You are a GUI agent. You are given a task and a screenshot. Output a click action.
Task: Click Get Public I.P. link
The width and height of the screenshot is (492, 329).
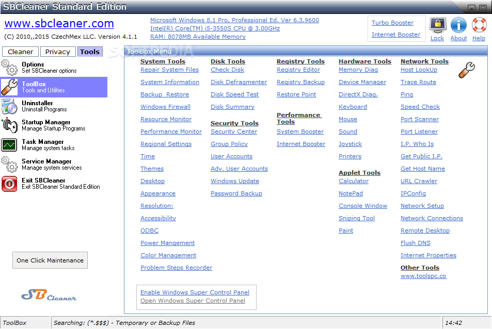pyautogui.click(x=421, y=156)
